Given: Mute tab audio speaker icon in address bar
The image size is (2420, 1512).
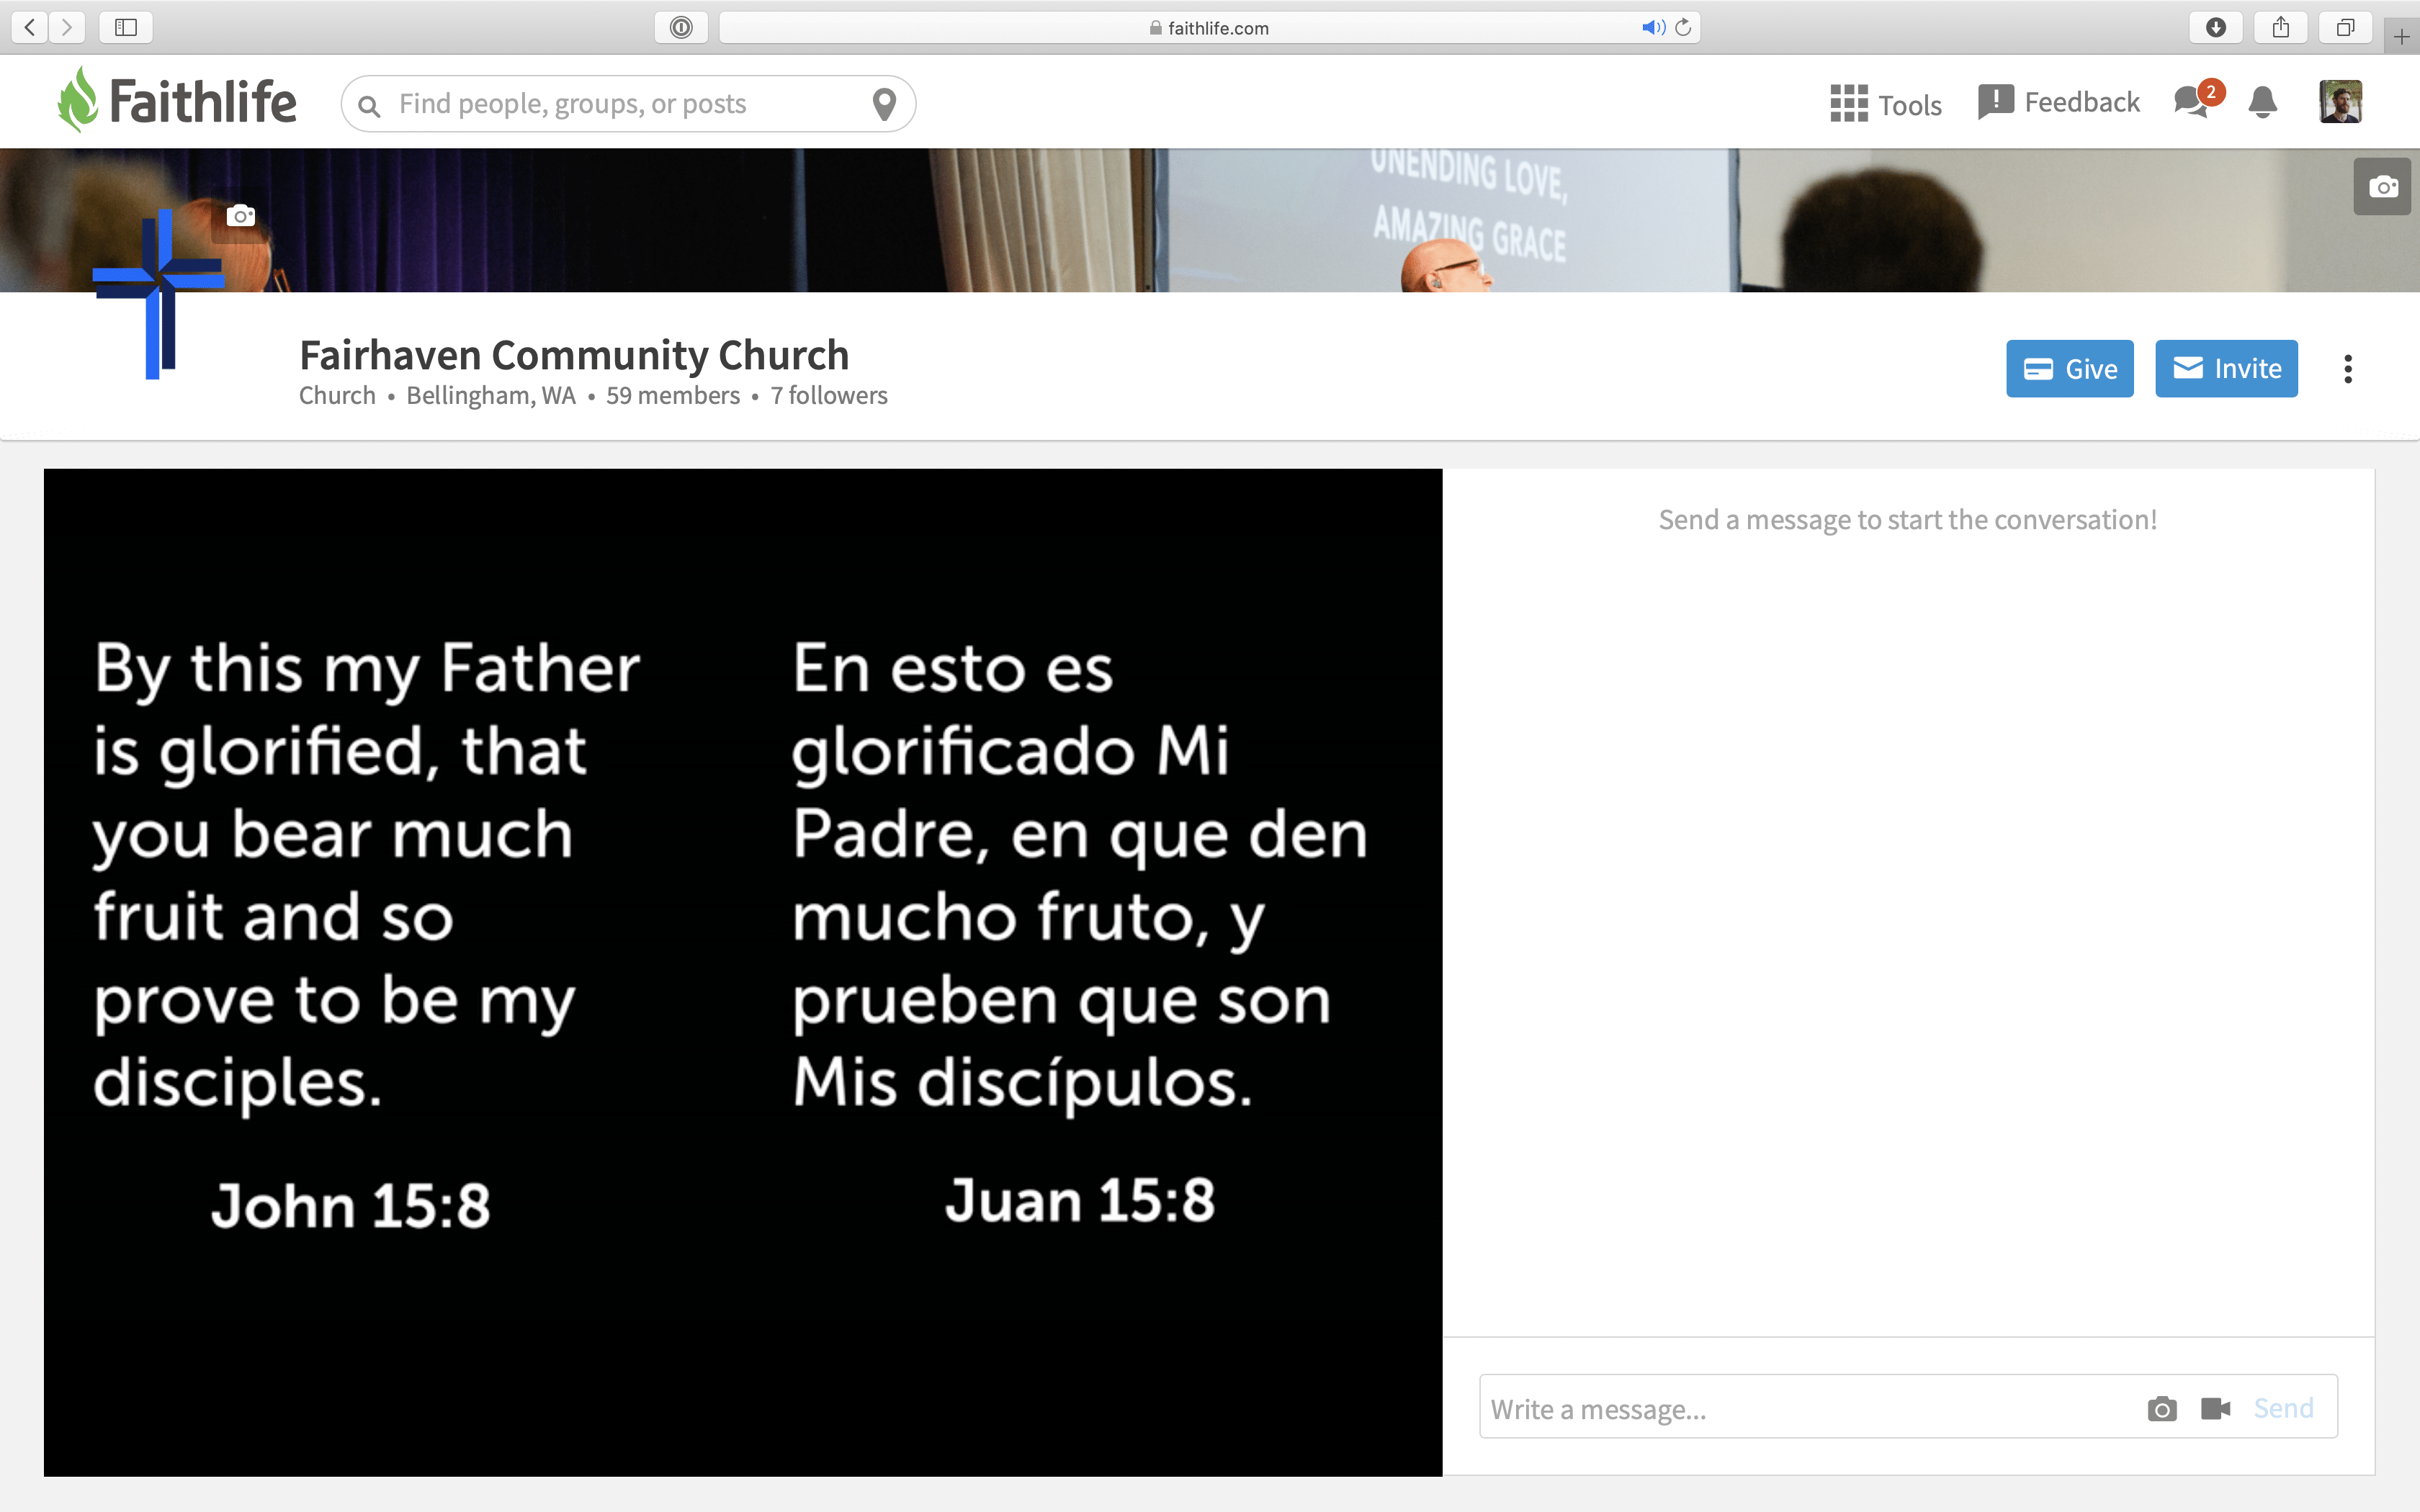Looking at the screenshot, I should [1653, 27].
